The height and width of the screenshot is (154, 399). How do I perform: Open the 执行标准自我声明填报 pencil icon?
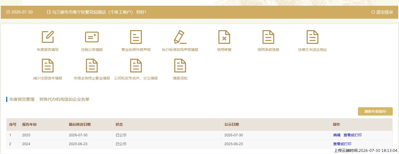[x=180, y=37]
